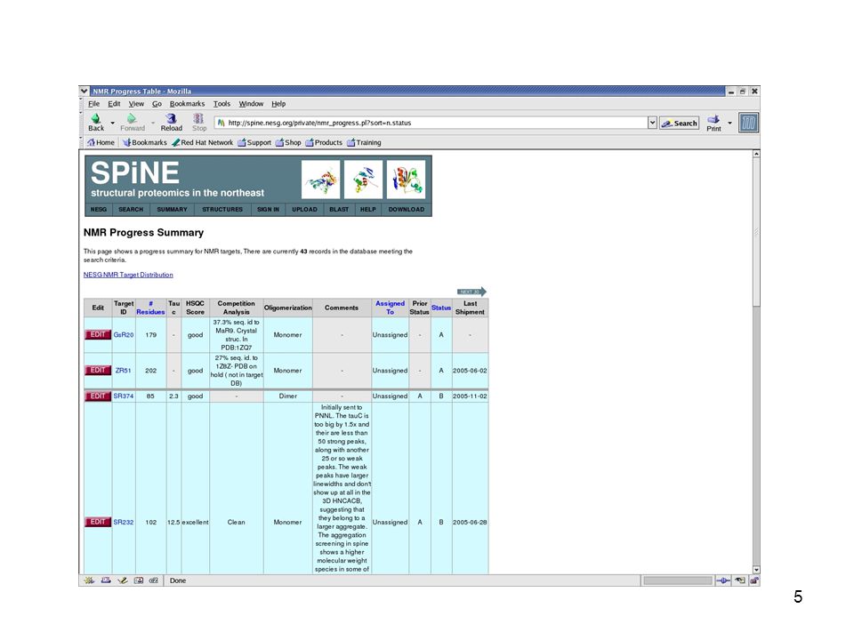
Task: Click the NEXT 30 arrow button
Action: pyautogui.click(x=471, y=292)
